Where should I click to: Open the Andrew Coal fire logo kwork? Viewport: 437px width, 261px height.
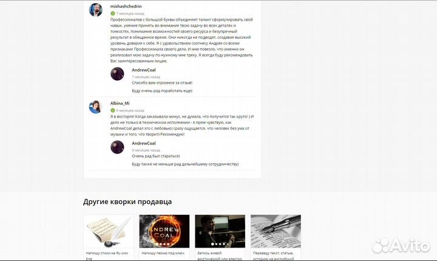164,231
